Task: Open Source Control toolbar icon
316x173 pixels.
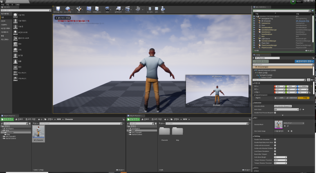Action: (68, 9)
